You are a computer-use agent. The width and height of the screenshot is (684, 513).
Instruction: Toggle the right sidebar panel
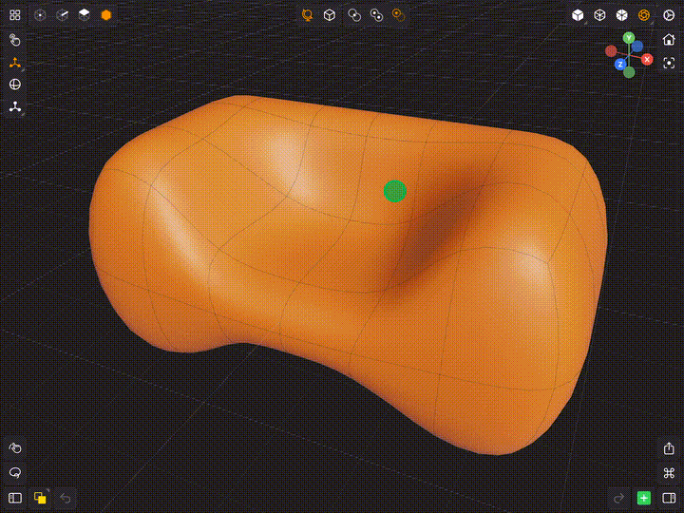[669, 498]
